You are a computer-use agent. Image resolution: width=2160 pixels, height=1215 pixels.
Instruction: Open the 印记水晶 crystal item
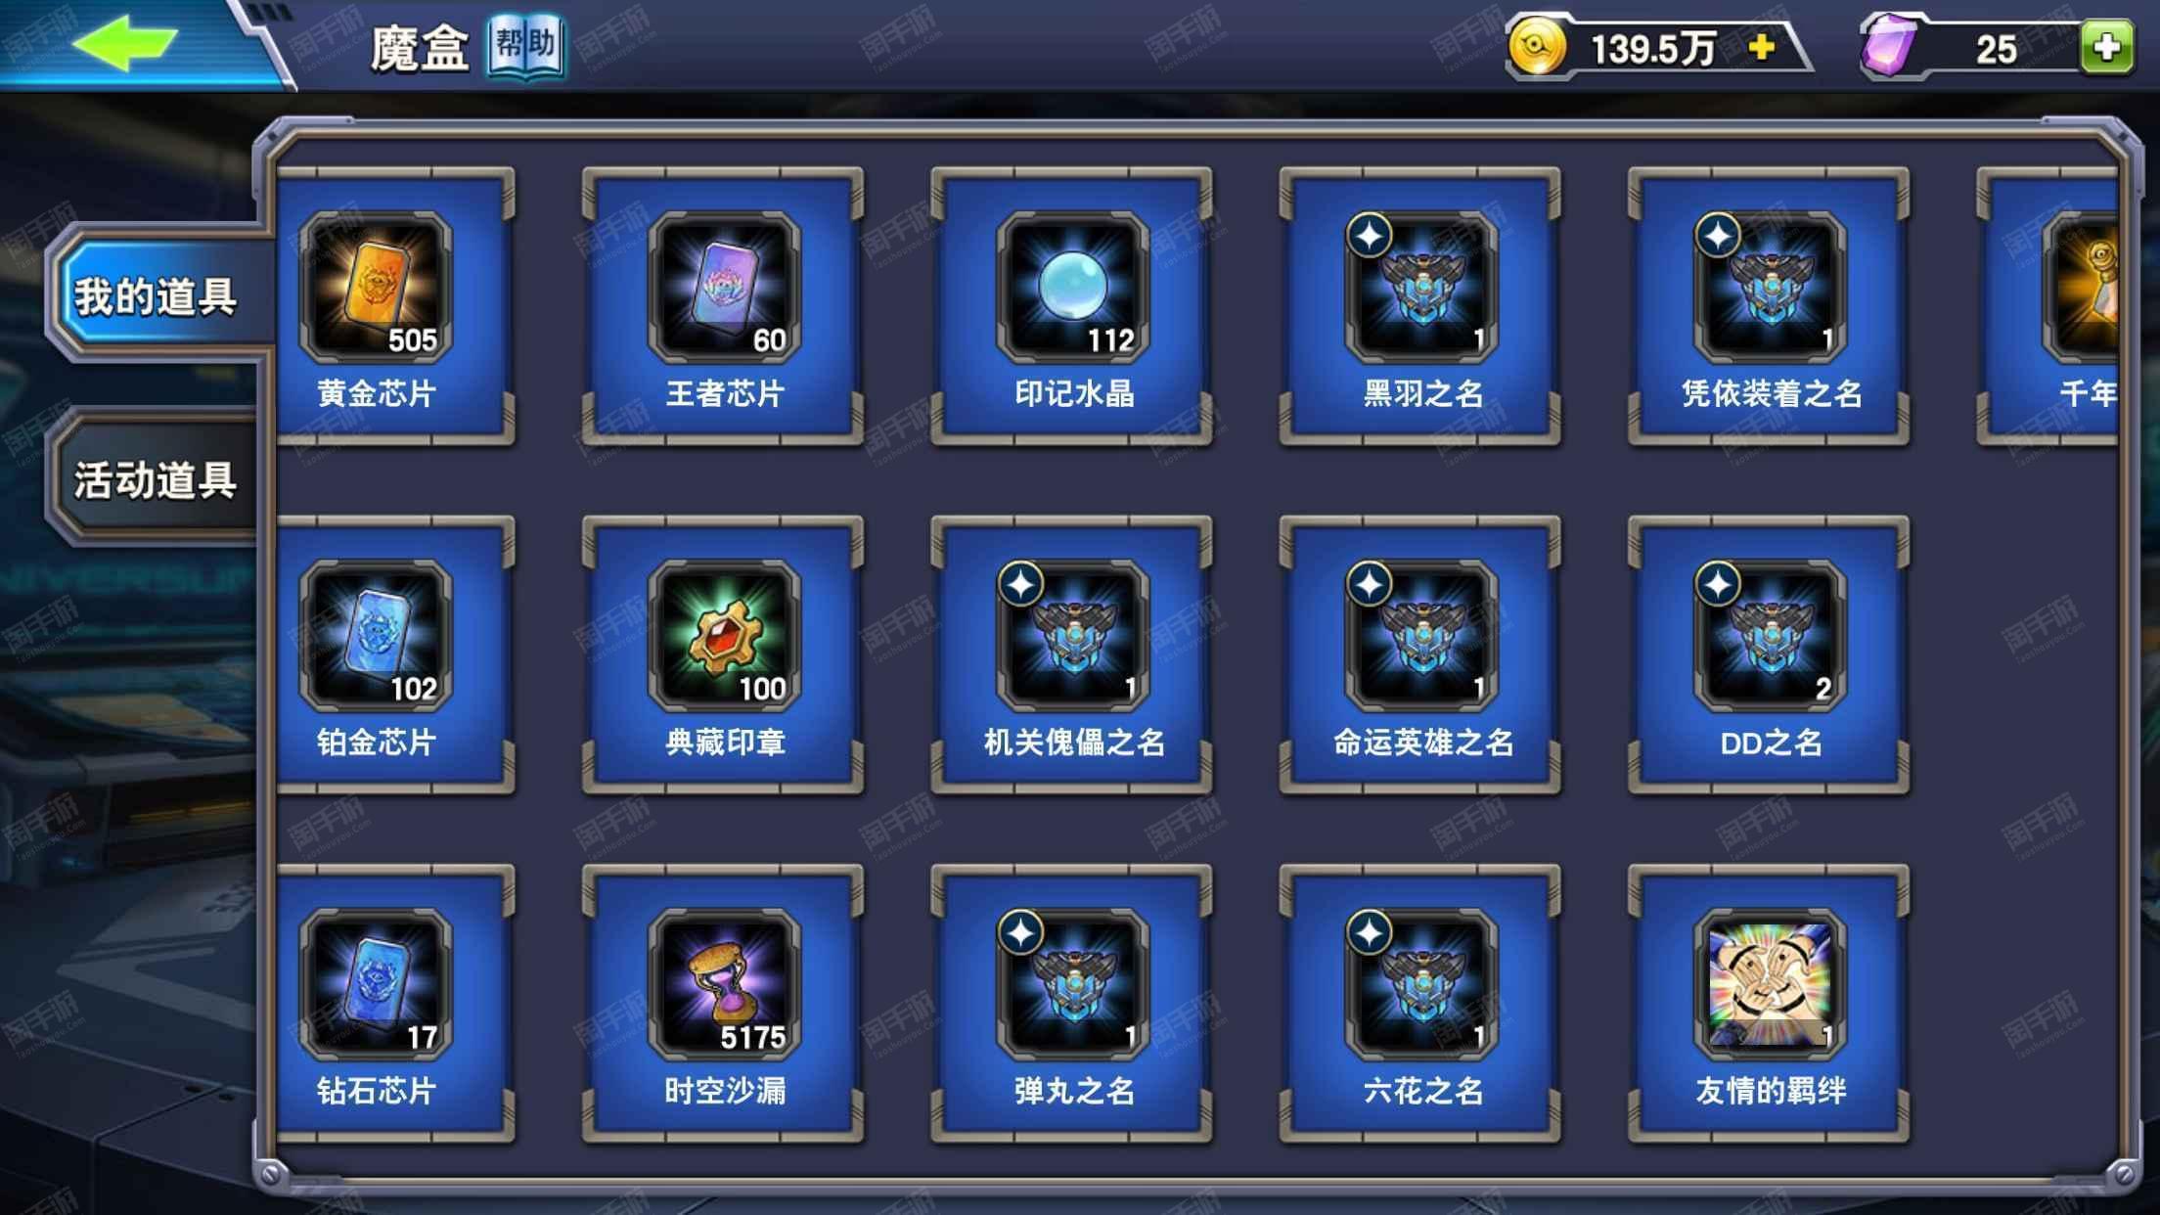coord(1072,306)
